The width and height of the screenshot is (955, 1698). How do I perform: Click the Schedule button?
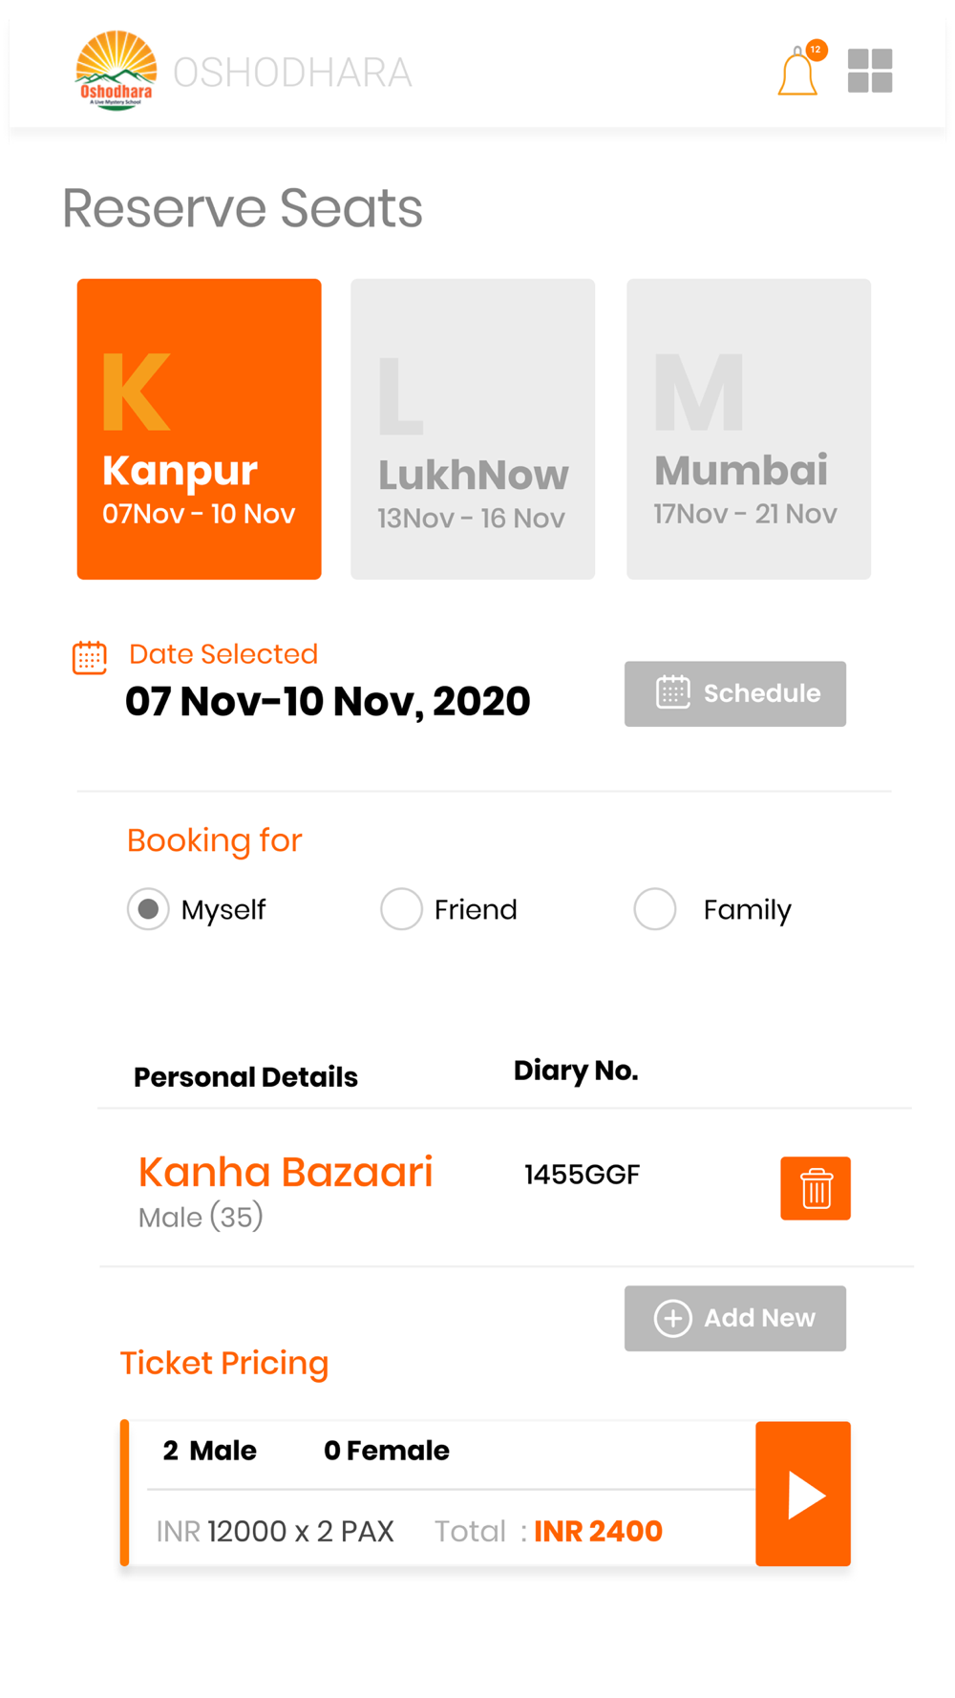click(x=735, y=693)
